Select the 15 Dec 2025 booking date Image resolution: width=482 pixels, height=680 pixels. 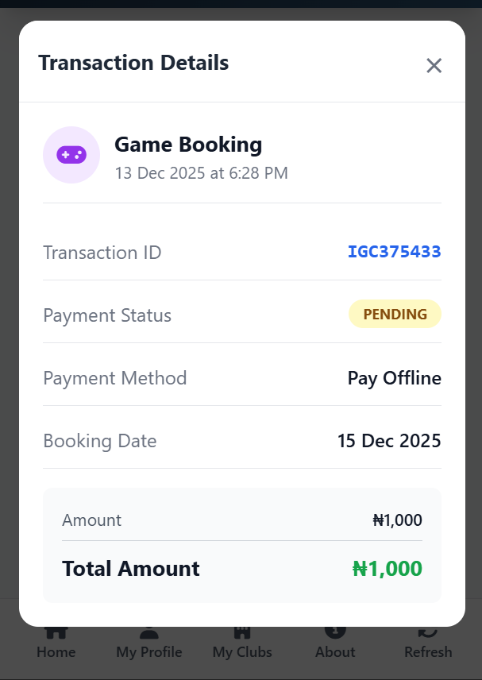(x=389, y=441)
